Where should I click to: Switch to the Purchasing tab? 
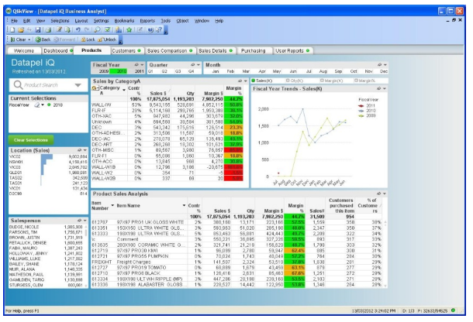point(254,50)
